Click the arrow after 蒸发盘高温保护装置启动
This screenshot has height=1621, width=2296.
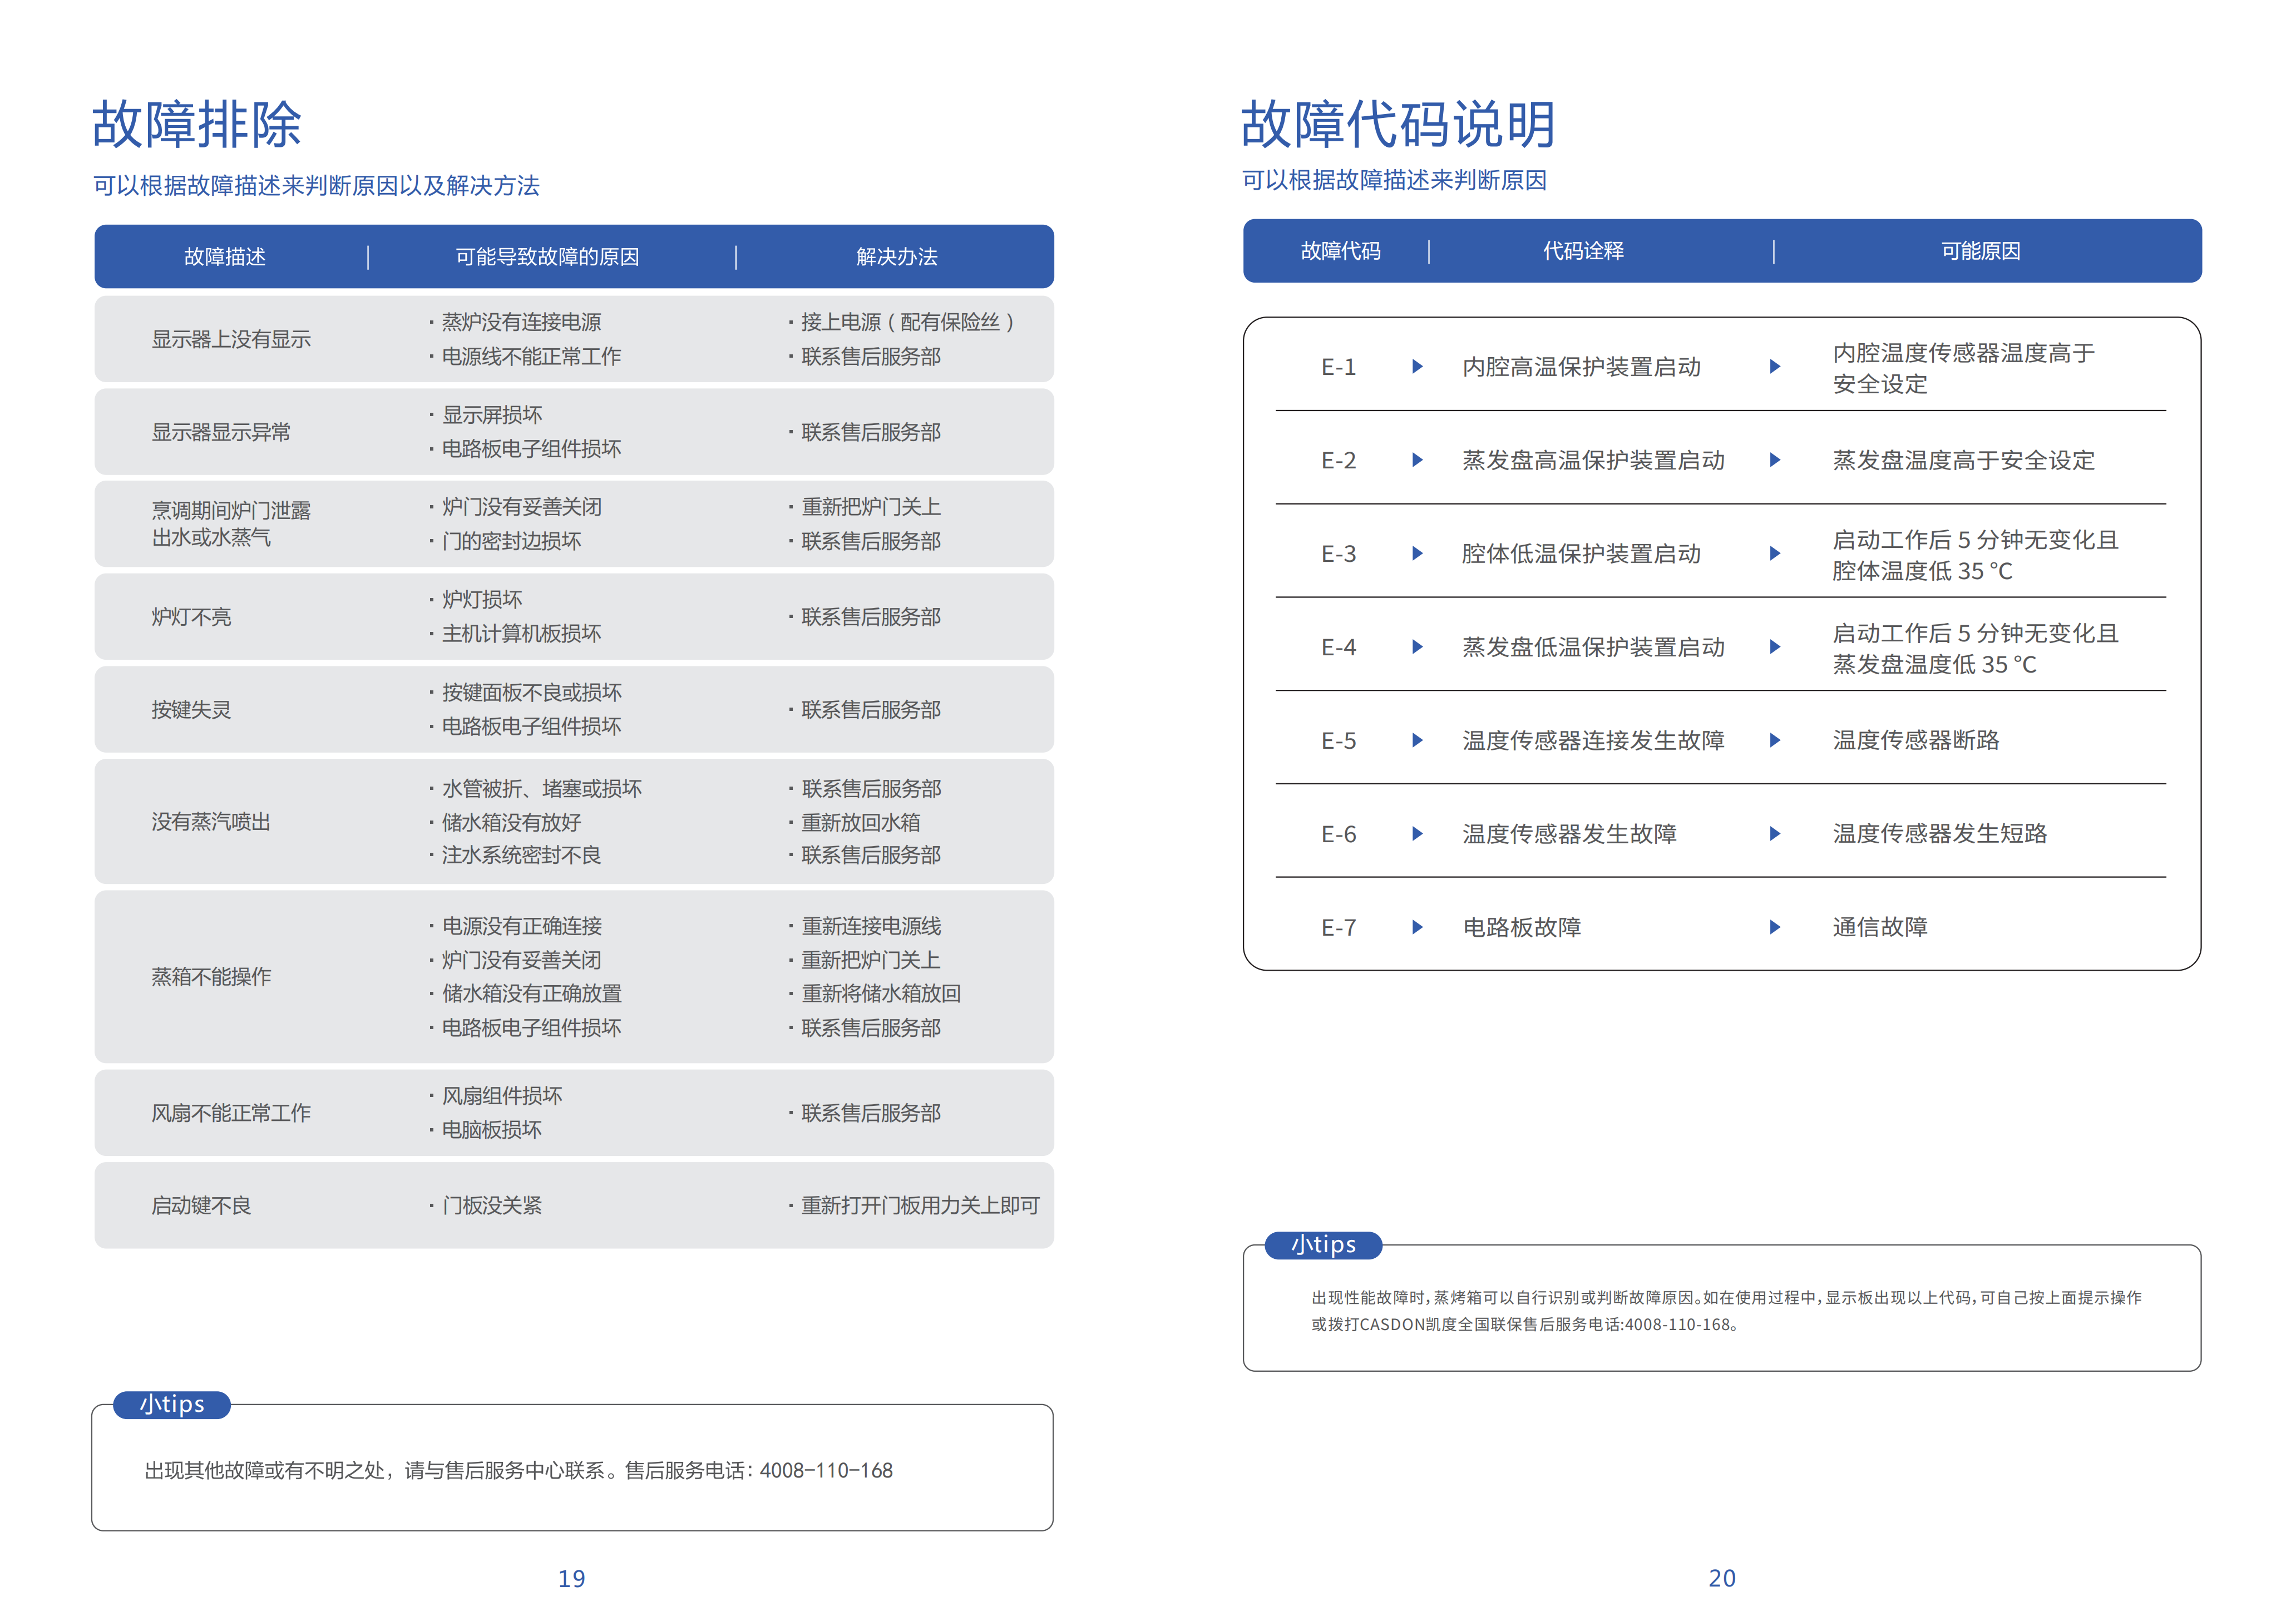tap(1774, 460)
